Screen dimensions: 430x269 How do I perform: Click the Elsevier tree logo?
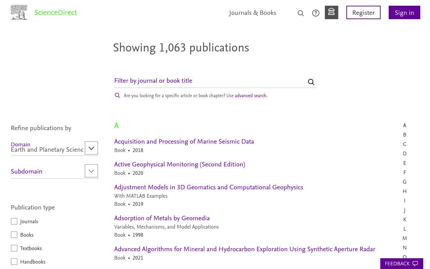(19, 12)
